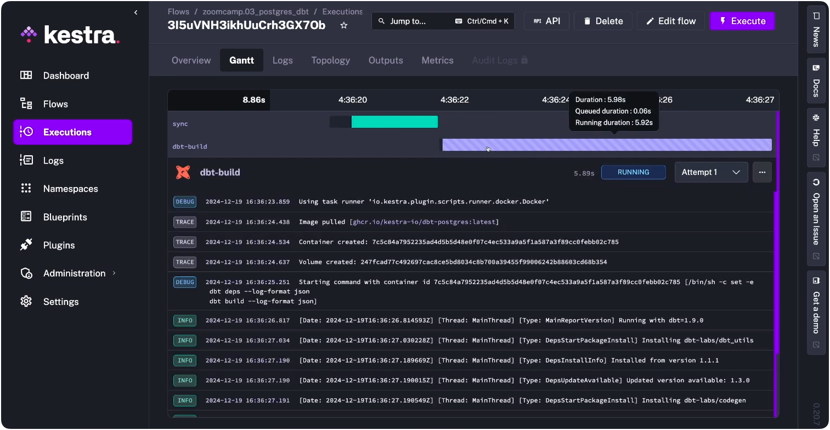830x430 pixels.
Task: Open the Outputs tab
Action: tap(386, 60)
